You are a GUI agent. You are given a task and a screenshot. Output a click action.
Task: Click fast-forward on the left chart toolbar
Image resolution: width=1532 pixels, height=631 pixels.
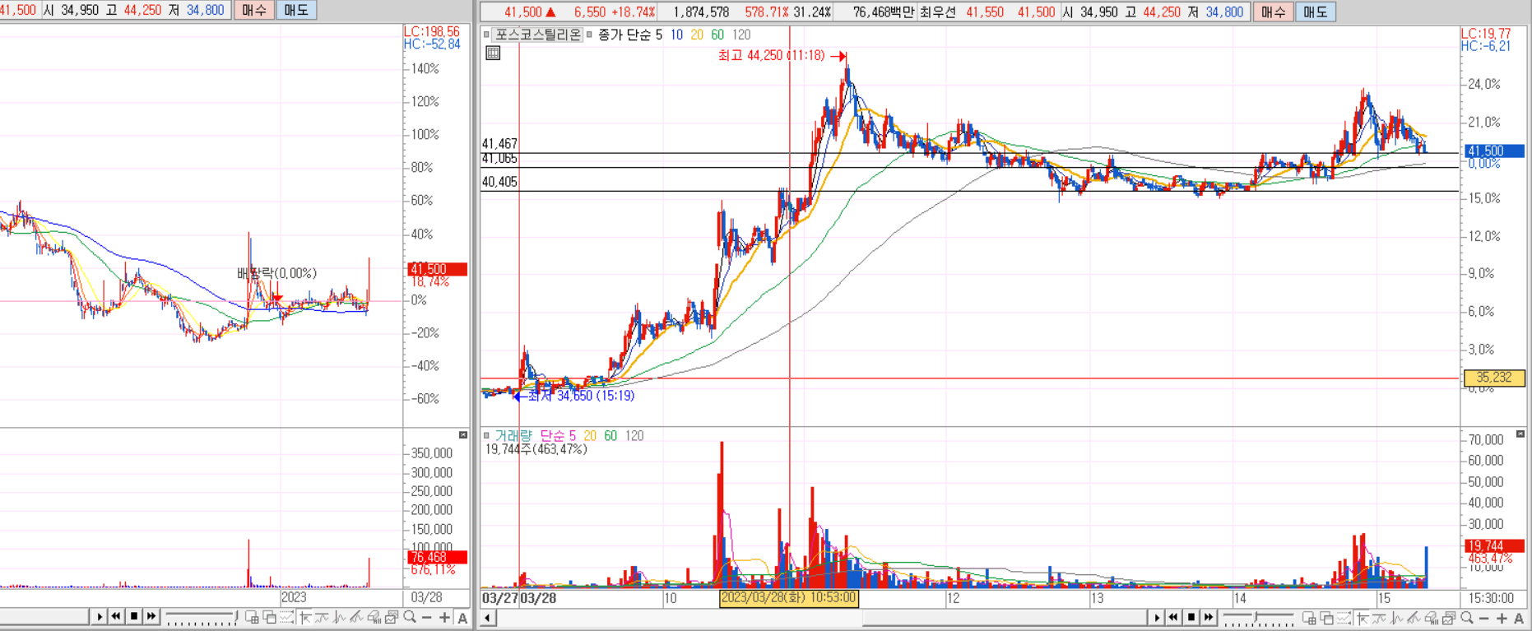pyautogui.click(x=151, y=616)
